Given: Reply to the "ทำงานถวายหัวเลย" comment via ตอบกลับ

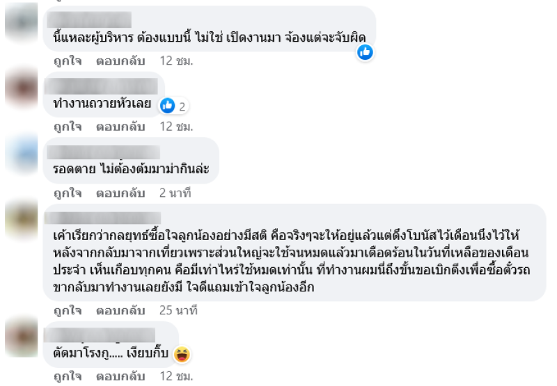Looking at the screenshot, I should (120, 127).
